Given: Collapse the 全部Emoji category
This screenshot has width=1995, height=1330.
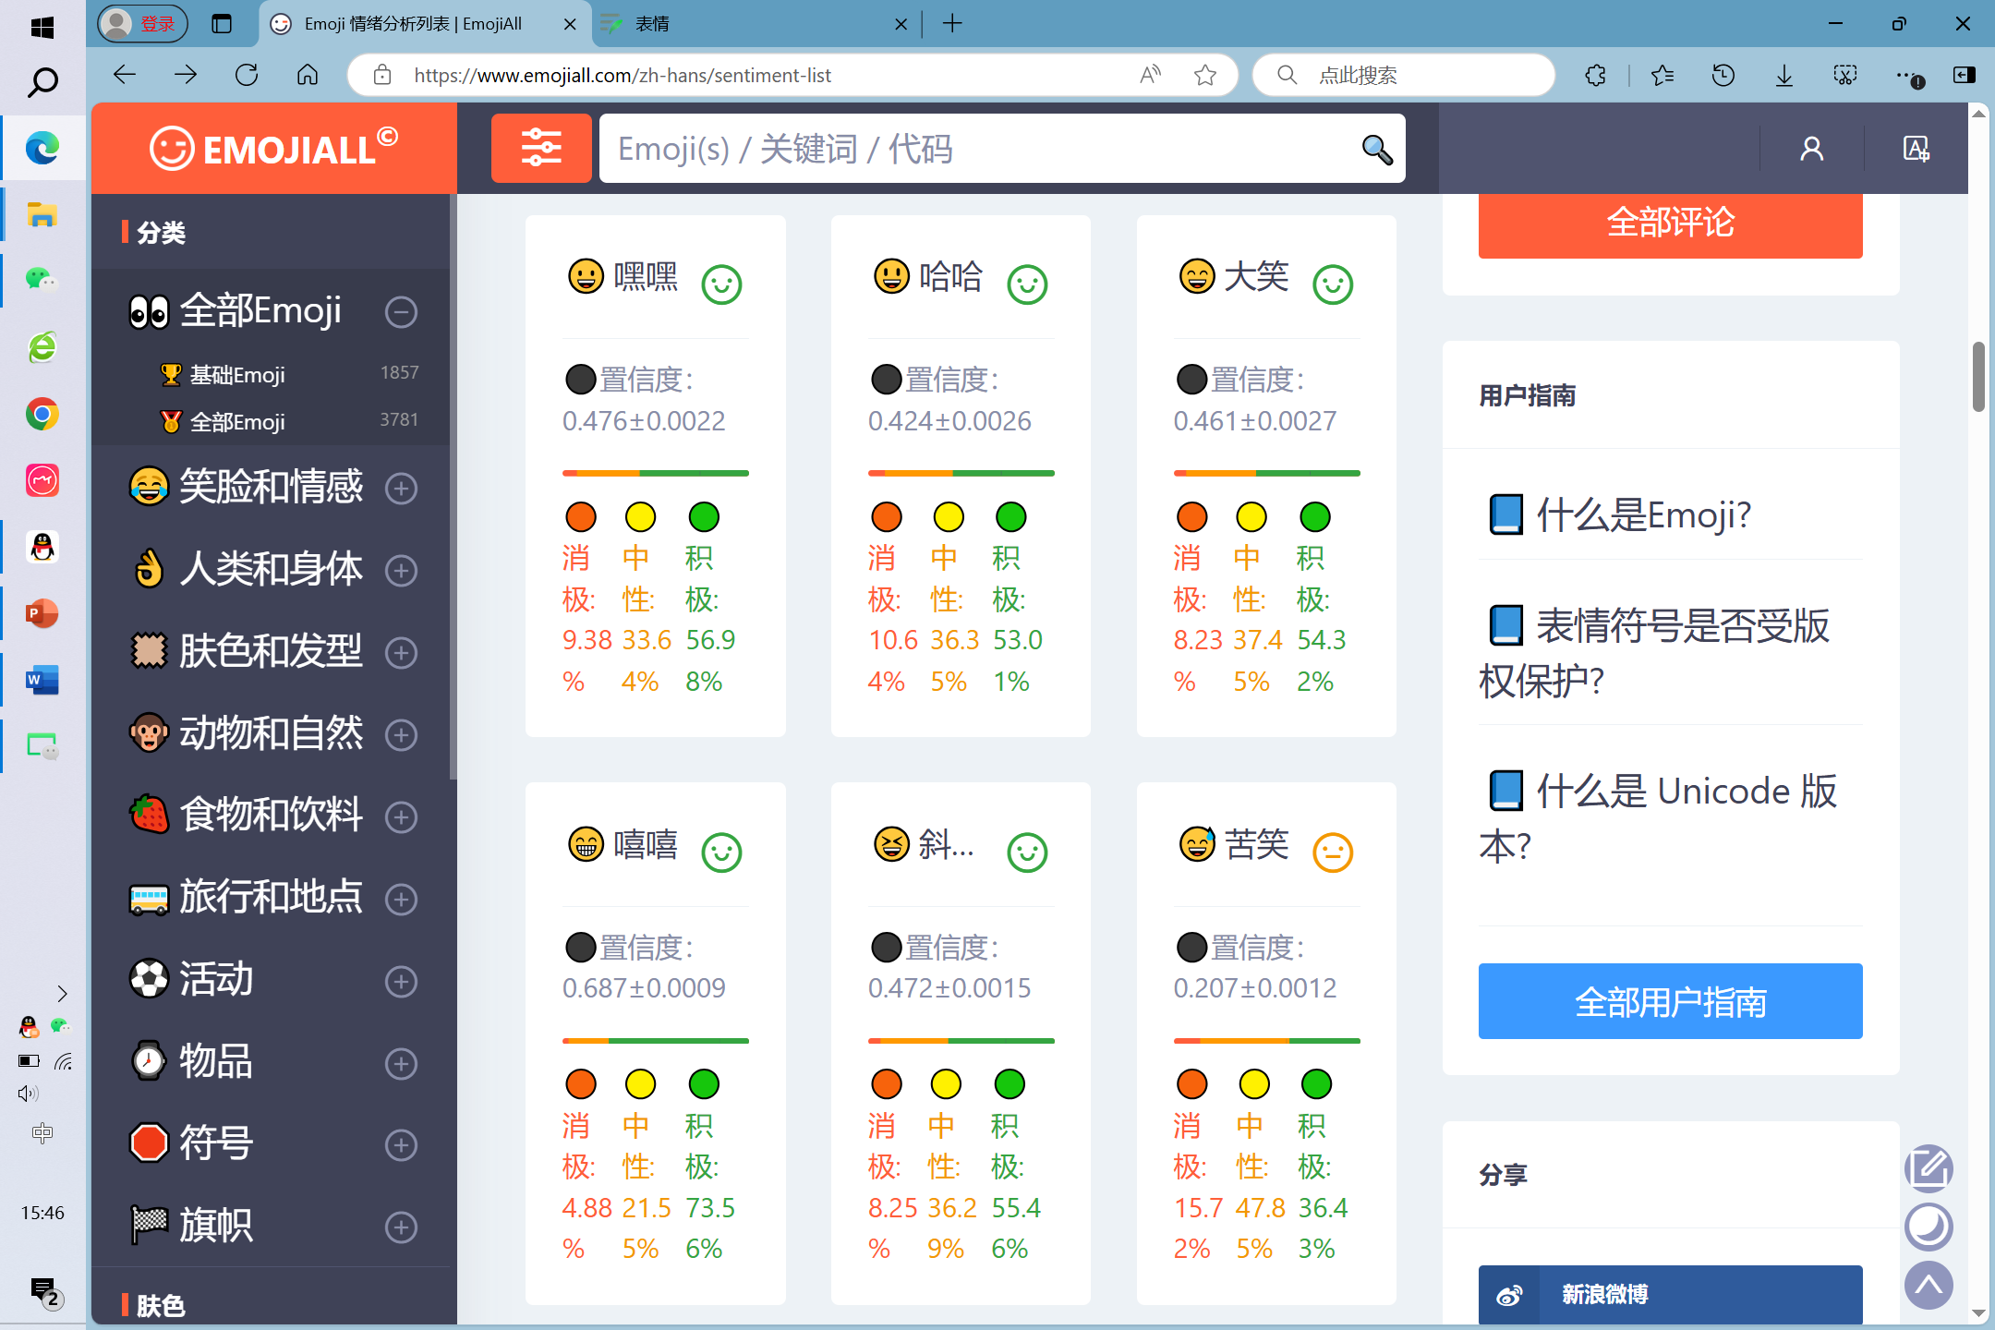Looking at the screenshot, I should point(401,312).
